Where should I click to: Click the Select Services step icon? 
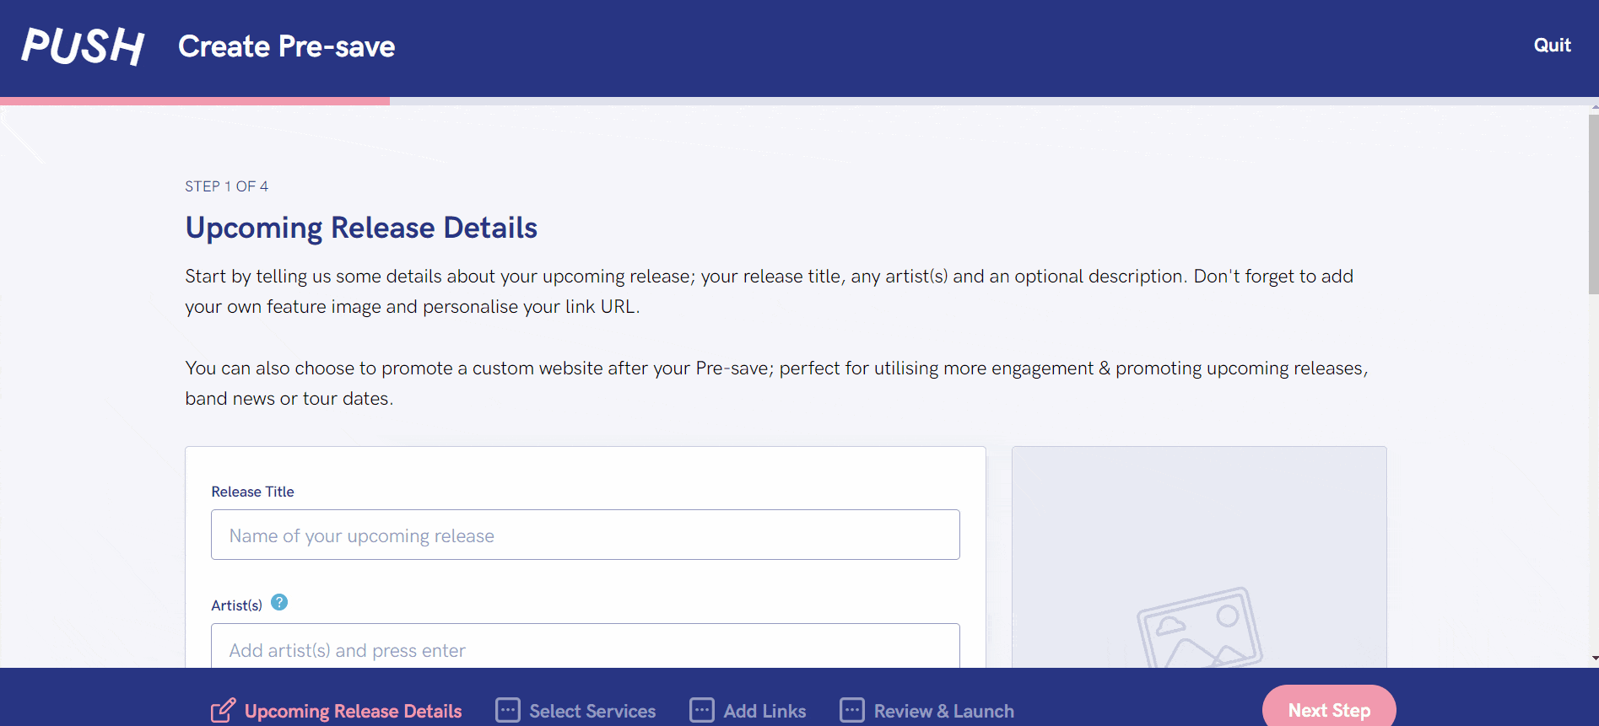coord(508,710)
